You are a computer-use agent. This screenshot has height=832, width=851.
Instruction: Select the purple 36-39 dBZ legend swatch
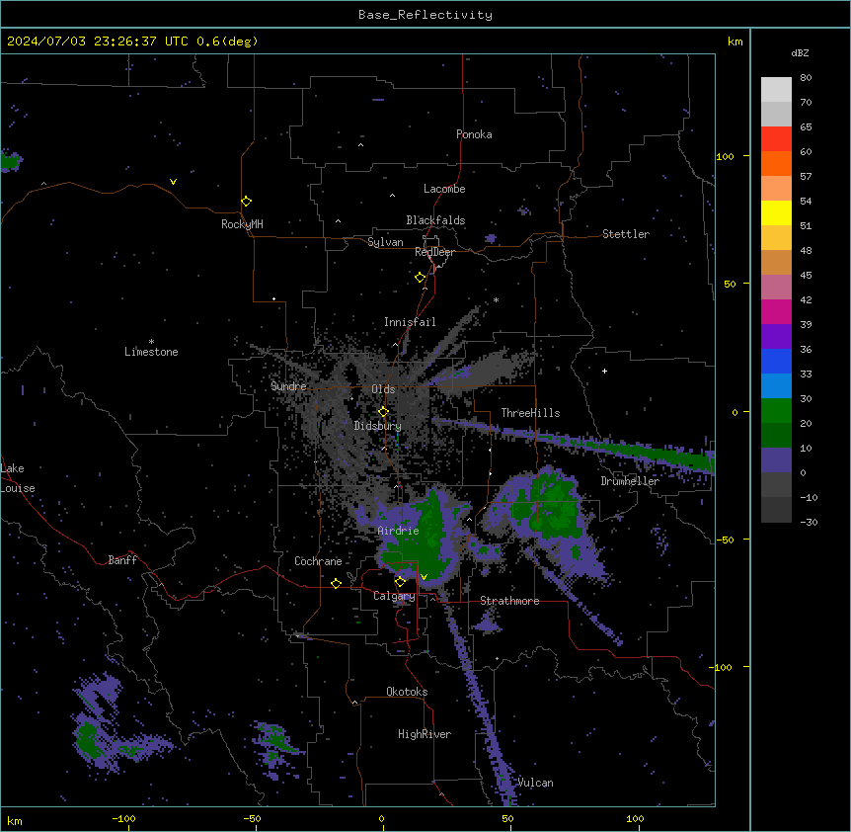pos(776,336)
